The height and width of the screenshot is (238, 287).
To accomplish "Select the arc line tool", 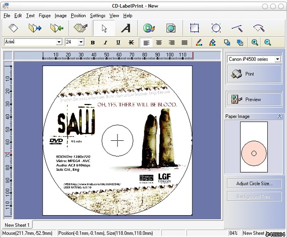I will 259,28.
